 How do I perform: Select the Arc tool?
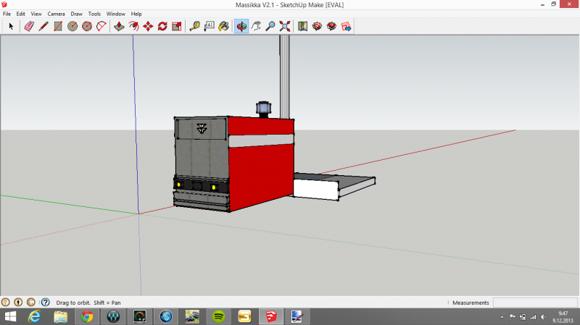[101, 26]
